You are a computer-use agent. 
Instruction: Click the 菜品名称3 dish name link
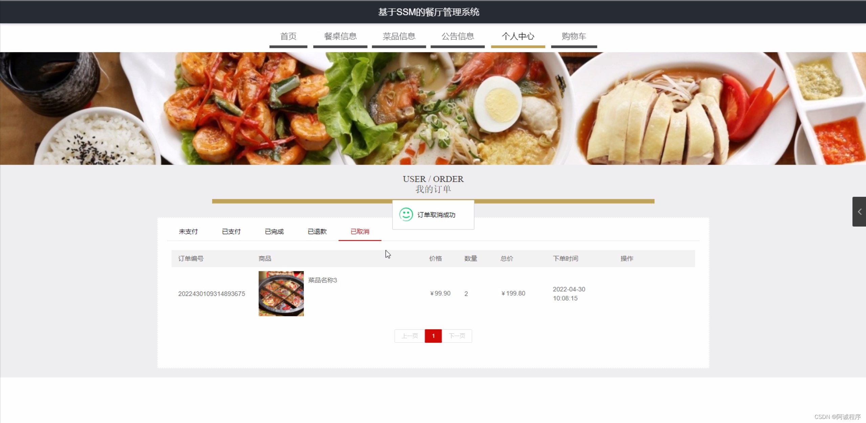322,280
